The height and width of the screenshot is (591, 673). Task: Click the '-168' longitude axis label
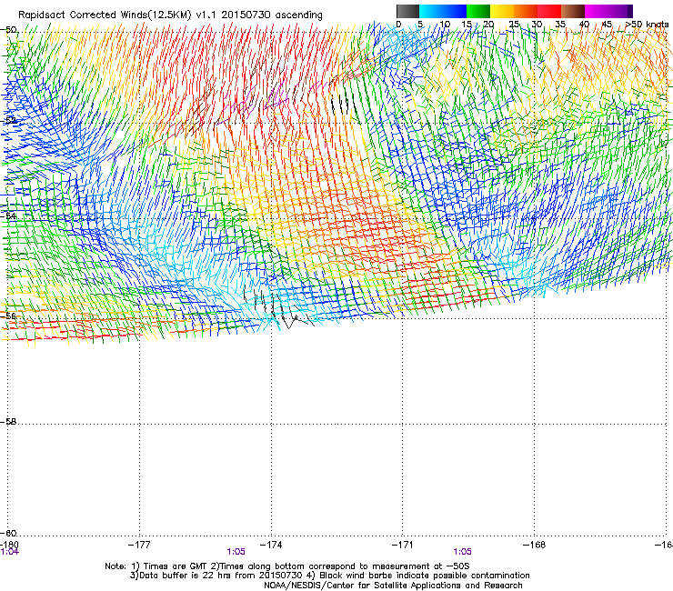click(x=534, y=545)
